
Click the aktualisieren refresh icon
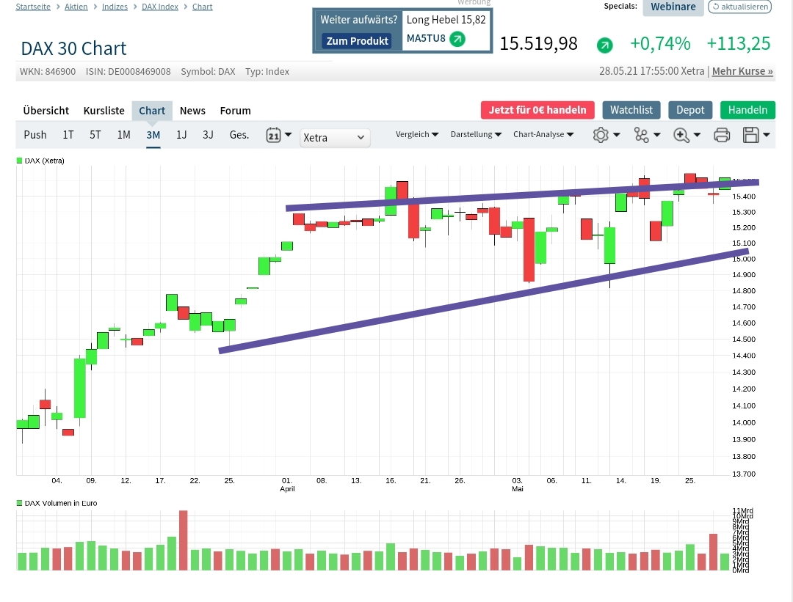(x=740, y=7)
